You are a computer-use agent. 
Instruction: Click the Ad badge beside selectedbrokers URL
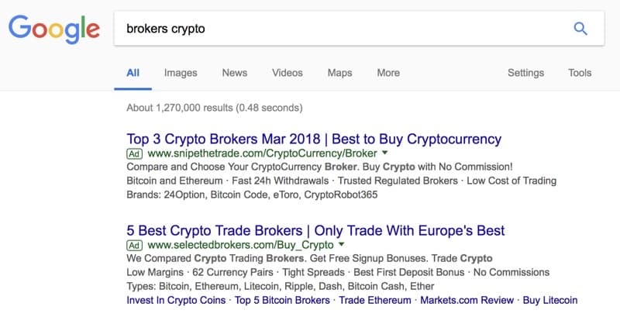coord(135,245)
